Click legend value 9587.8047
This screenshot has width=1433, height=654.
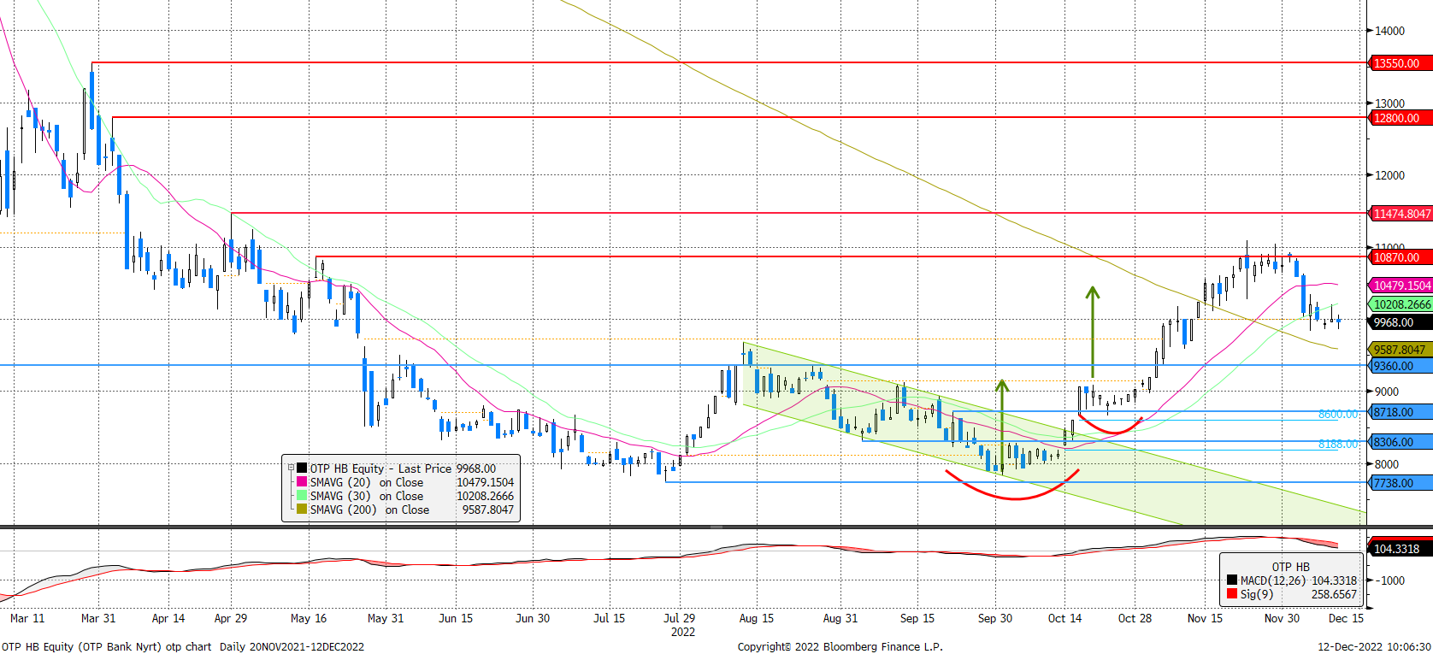[x=488, y=510]
